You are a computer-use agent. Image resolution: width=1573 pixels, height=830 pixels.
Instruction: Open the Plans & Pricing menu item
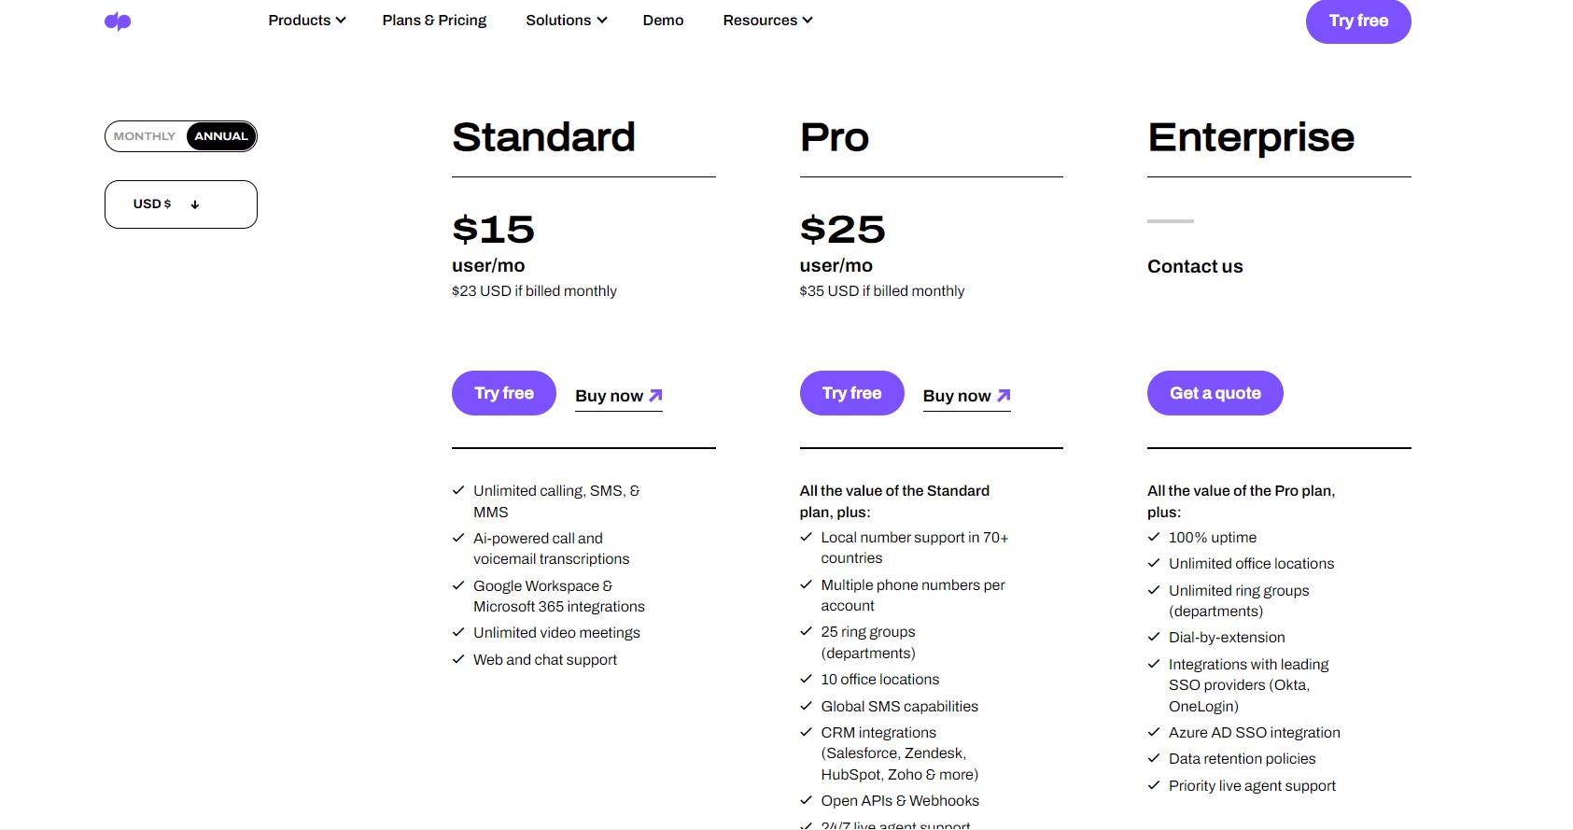[433, 20]
